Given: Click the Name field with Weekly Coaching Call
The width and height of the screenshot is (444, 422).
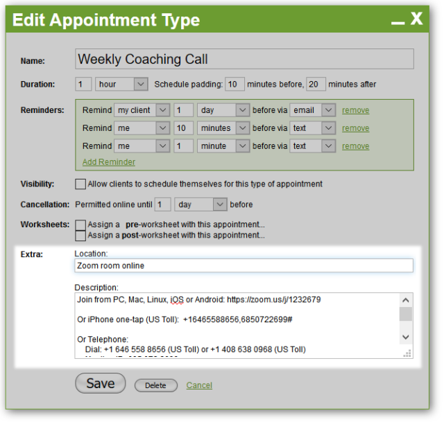Looking at the screenshot, I should (x=244, y=59).
